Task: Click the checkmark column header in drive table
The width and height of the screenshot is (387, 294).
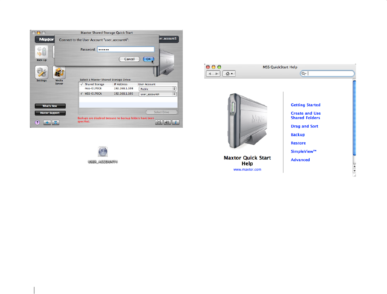Action: 82,84
